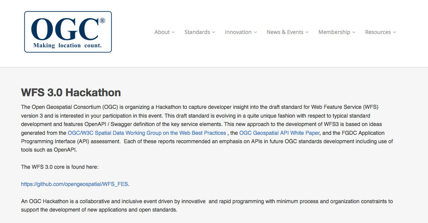Open the About menu

(165, 32)
